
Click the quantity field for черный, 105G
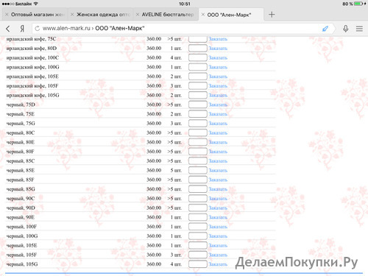coord(198,264)
